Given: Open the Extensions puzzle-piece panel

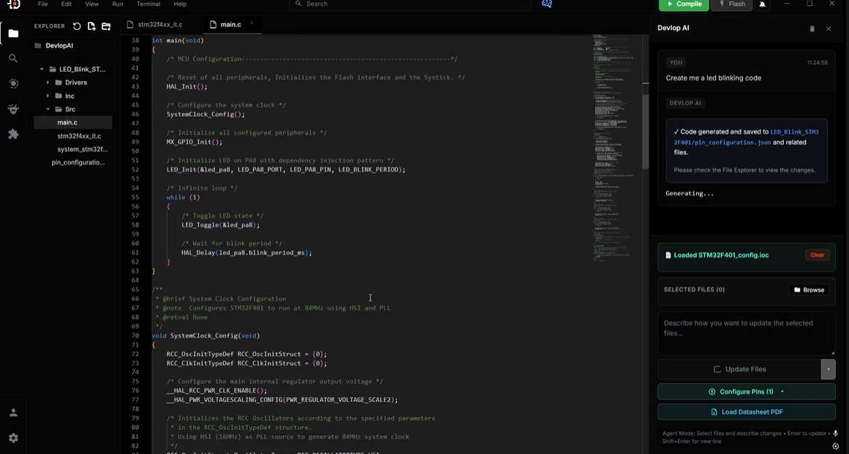Looking at the screenshot, I should pyautogui.click(x=13, y=135).
